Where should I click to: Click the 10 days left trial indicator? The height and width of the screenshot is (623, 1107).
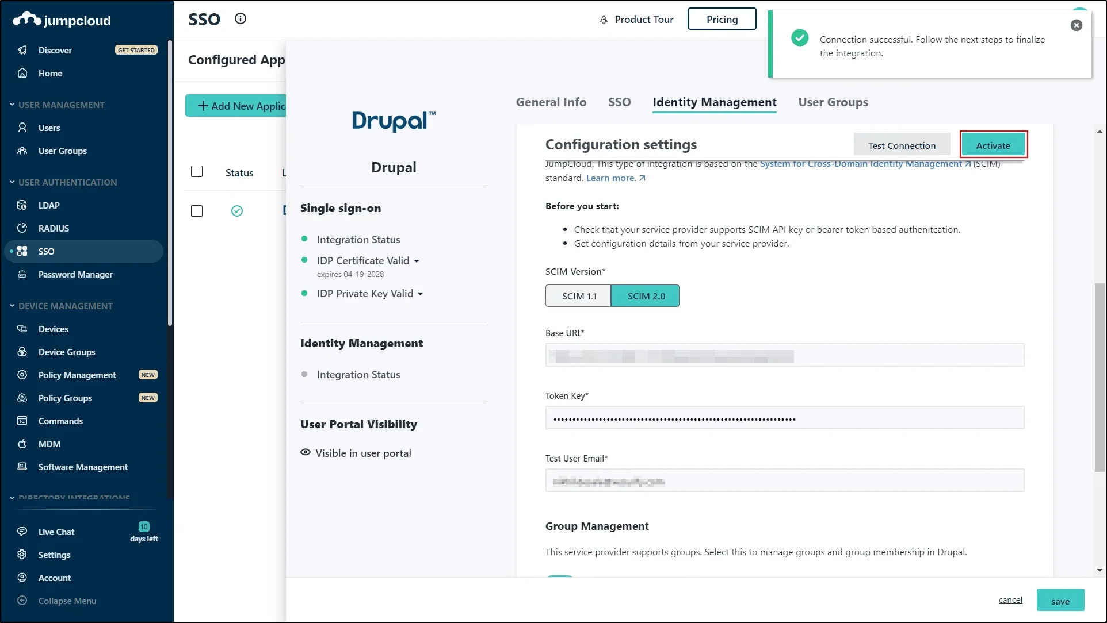[144, 532]
